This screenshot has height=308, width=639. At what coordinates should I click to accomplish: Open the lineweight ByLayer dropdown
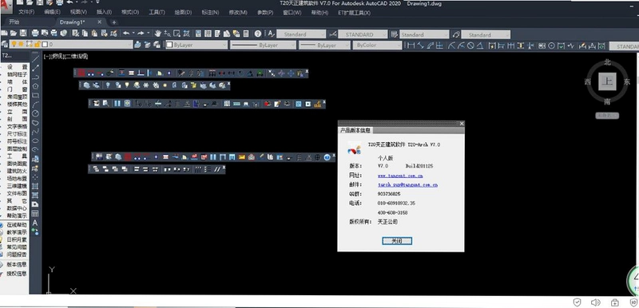[x=324, y=45]
